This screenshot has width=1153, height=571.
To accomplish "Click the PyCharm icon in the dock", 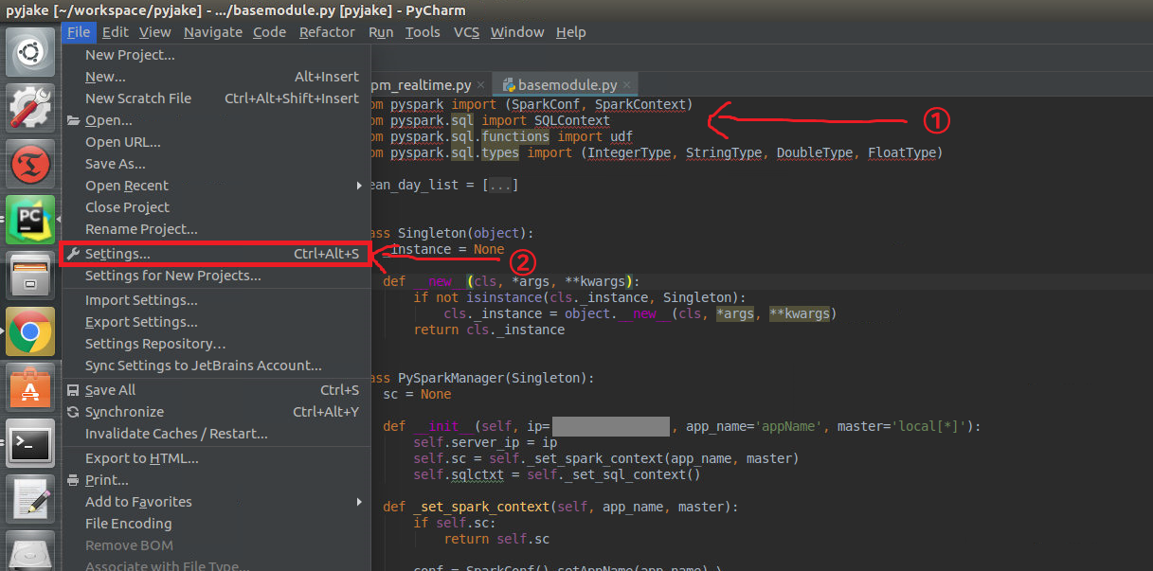I will 30,220.
